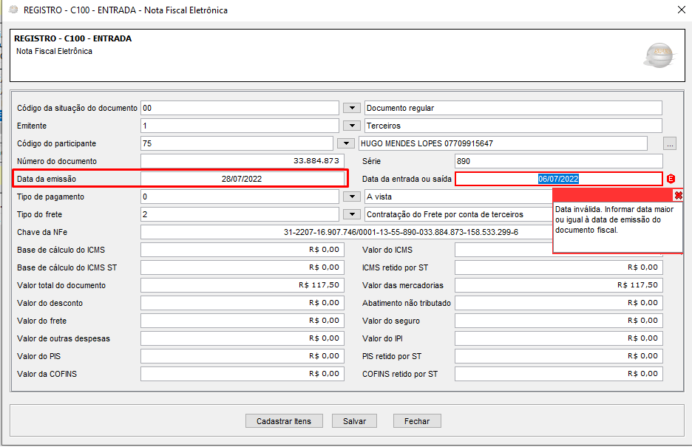The image size is (692, 447).
Task: Focus the COFINS retido por ST field
Action: (559, 373)
